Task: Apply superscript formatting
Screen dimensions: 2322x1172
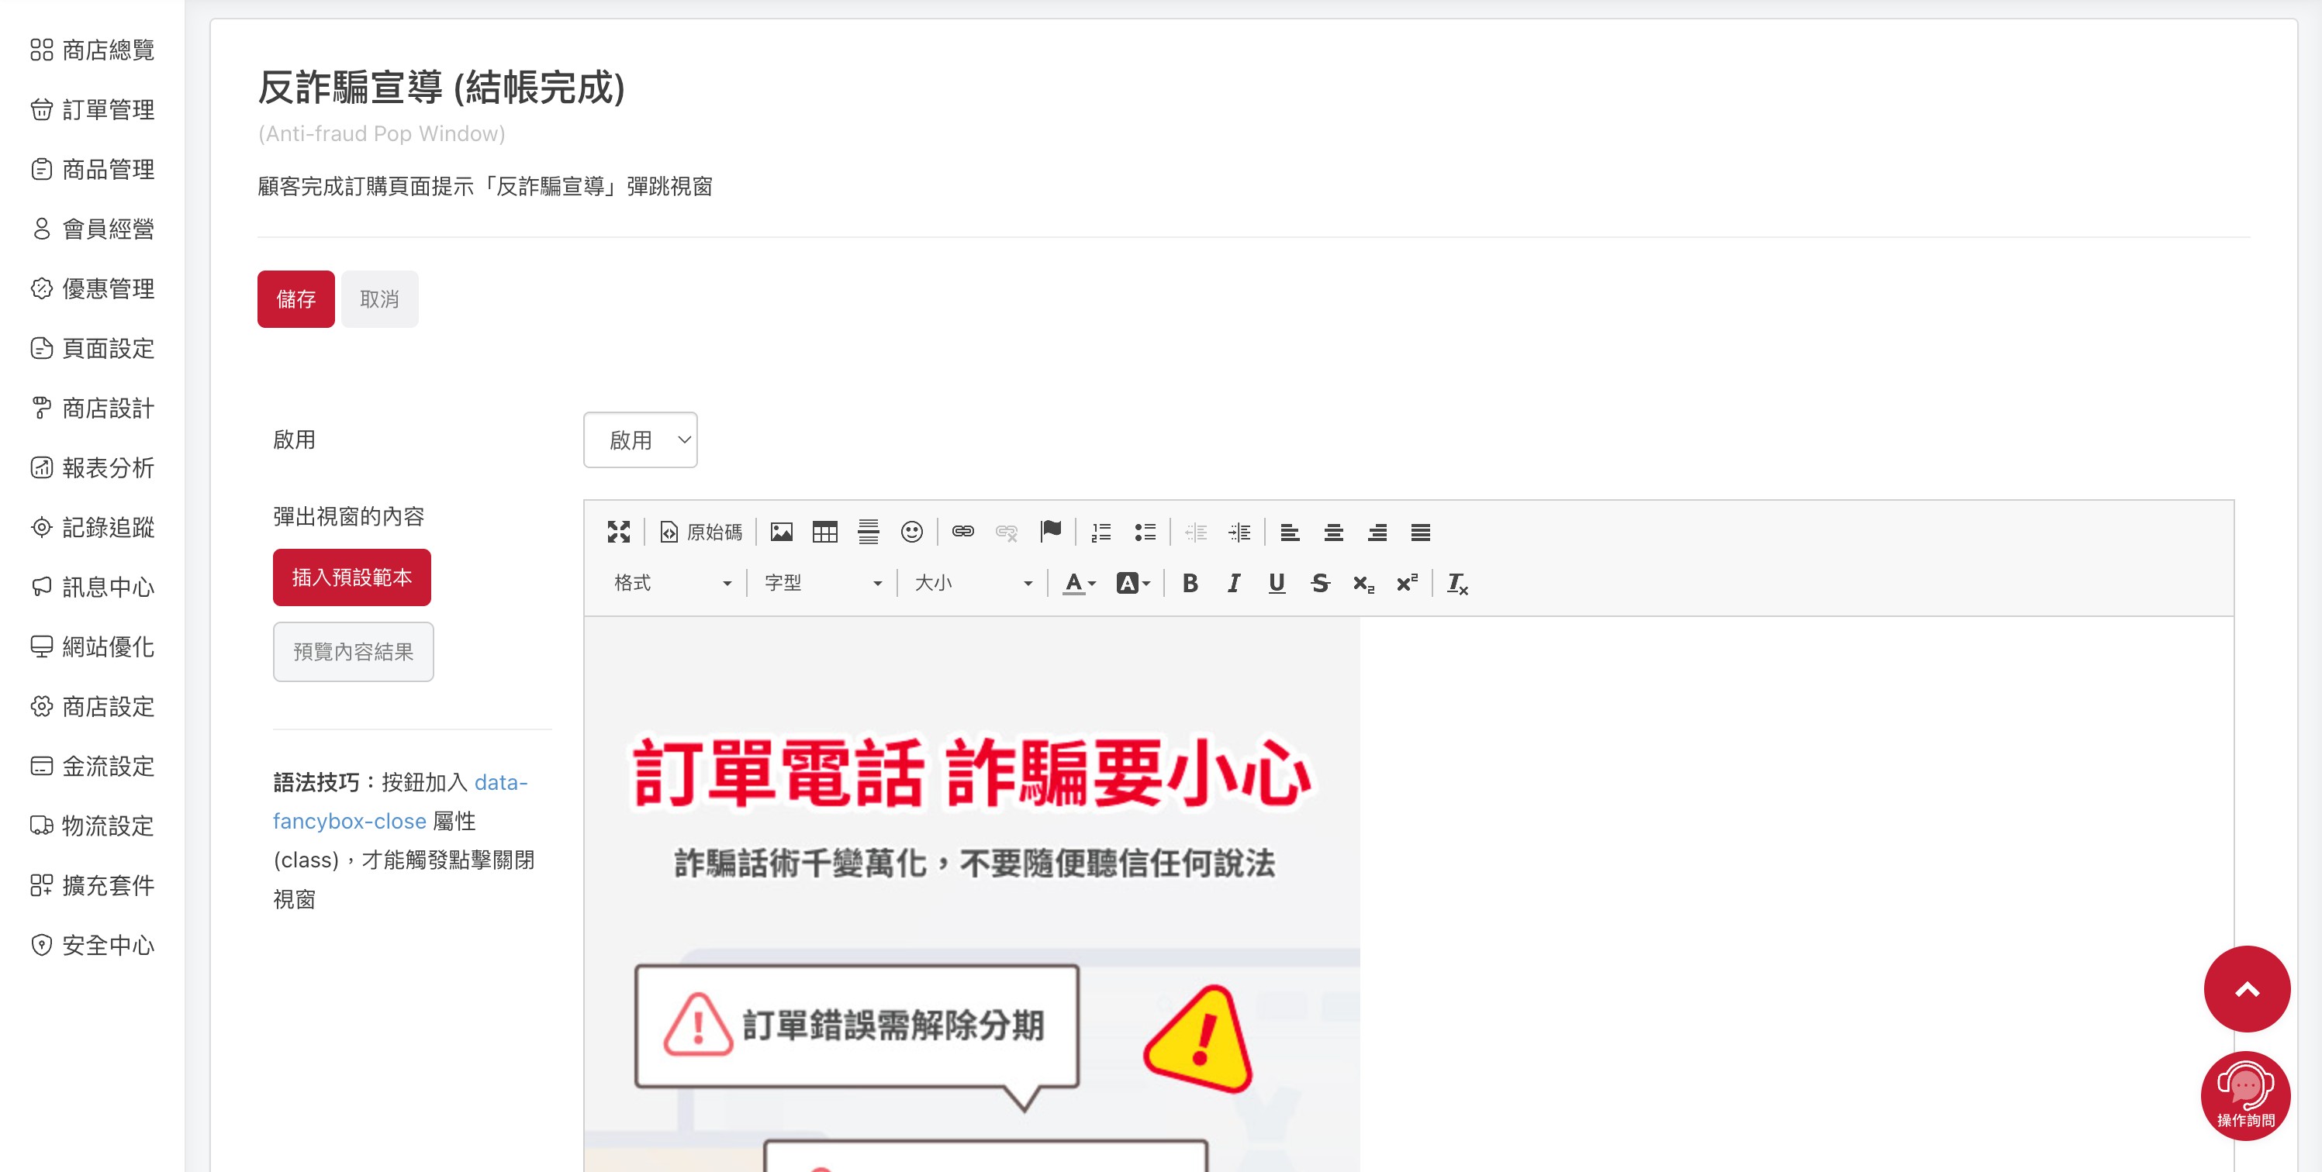Action: (1407, 583)
